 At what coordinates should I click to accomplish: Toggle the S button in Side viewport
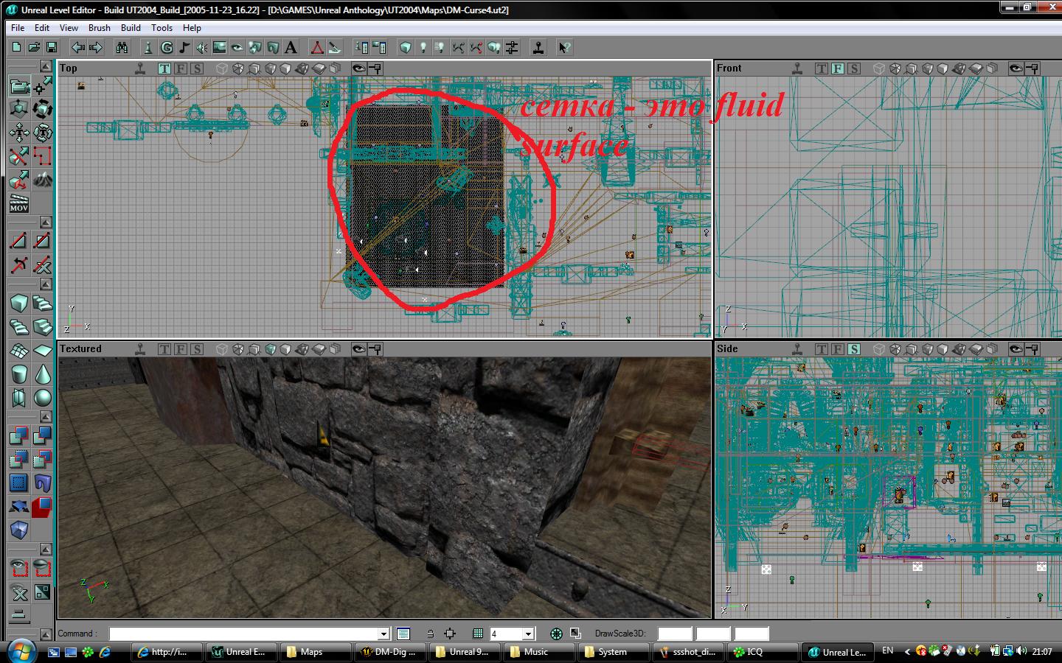(854, 349)
